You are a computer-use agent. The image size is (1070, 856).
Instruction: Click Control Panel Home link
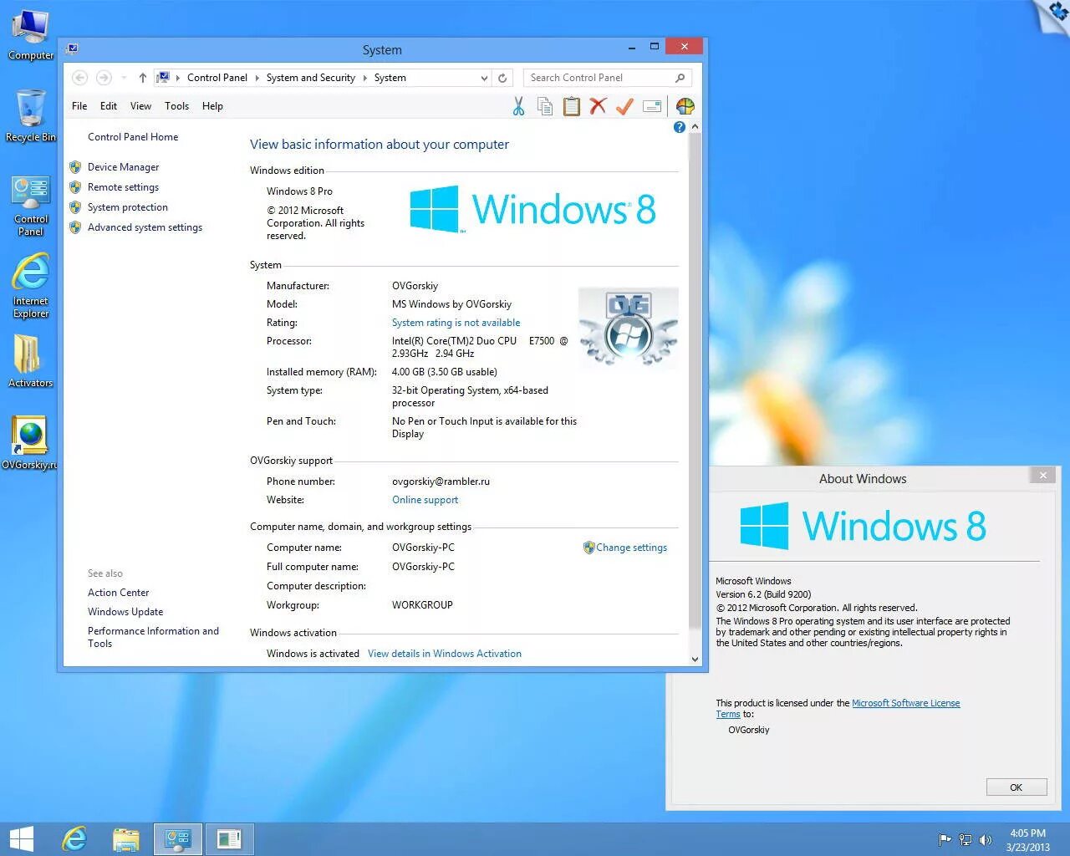[x=133, y=137]
